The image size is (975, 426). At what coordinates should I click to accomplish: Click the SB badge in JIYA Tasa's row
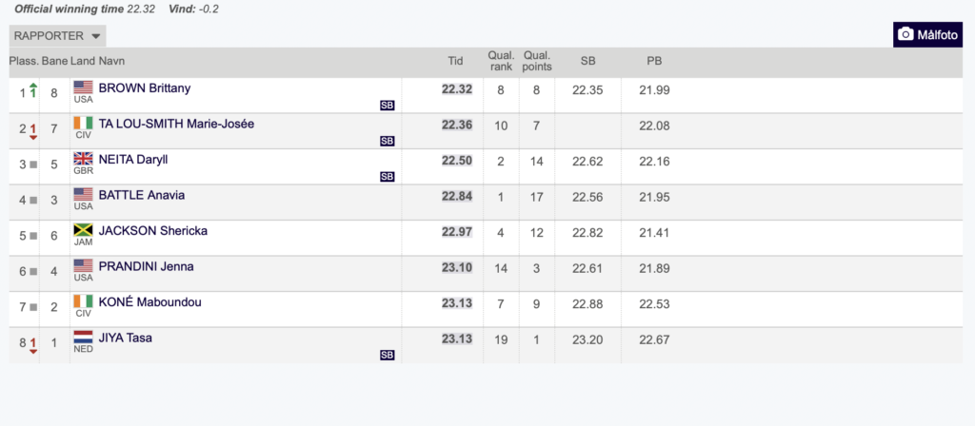387,356
